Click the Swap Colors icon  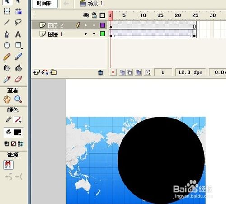point(20,144)
